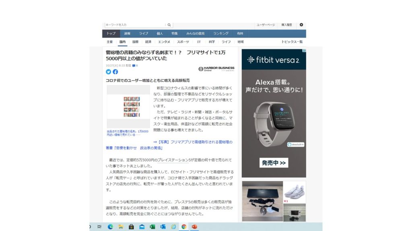412x231 pixels.
Task: Open Microsoft Edge from the taskbar
Action: click(110, 227)
